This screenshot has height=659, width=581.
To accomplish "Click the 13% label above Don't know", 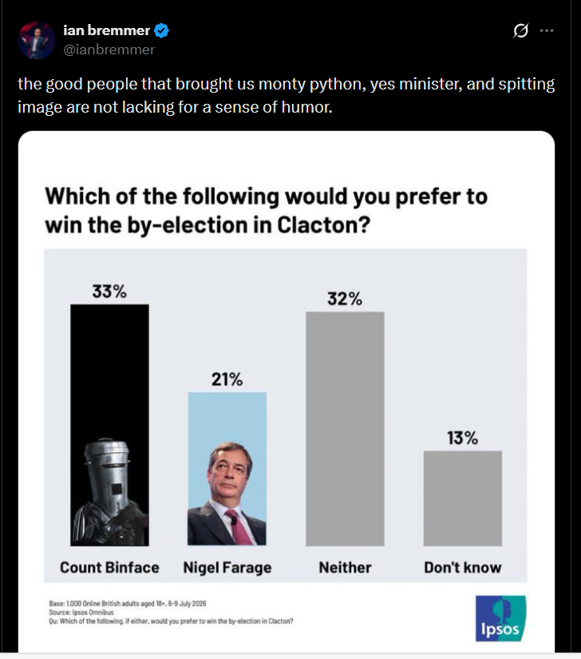I will click(462, 438).
